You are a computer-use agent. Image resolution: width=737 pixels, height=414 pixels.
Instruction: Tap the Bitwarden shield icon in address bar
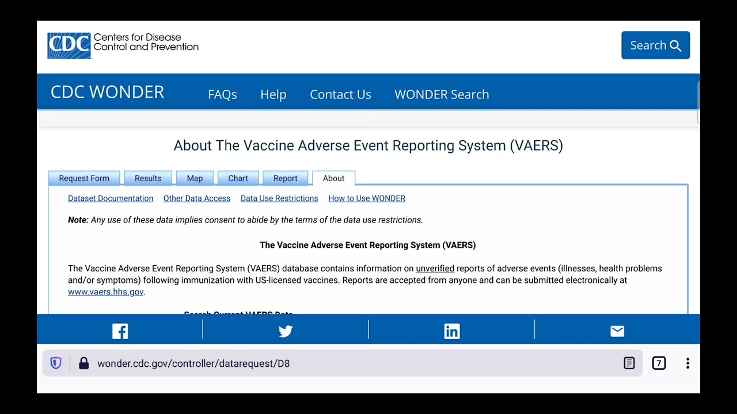pos(56,363)
